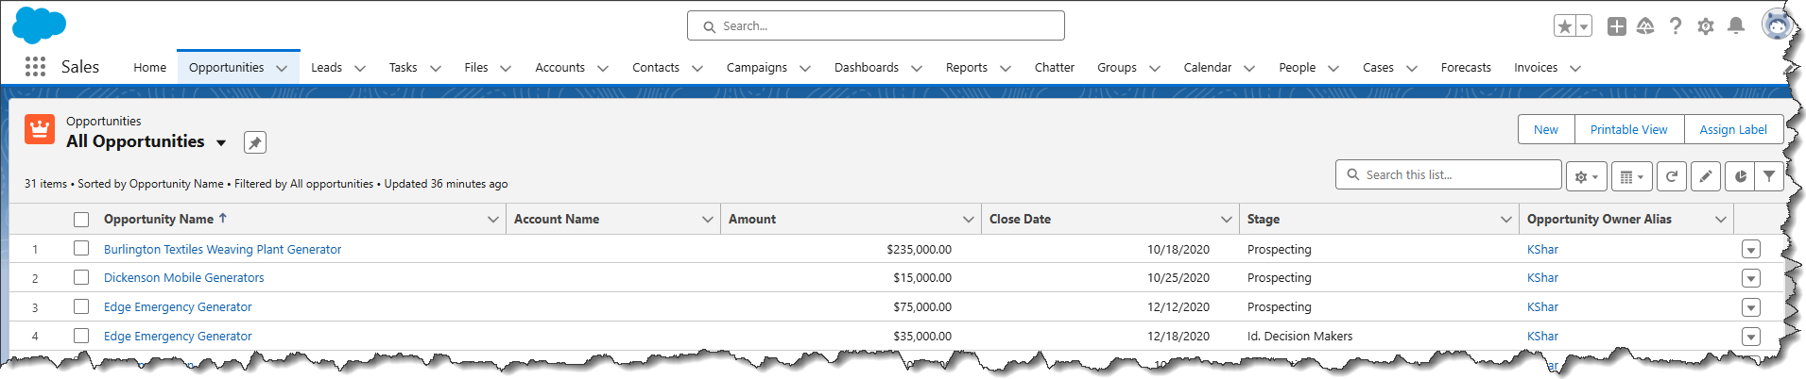Open the Amount column header dropdown
1806x379 pixels.
968,220
